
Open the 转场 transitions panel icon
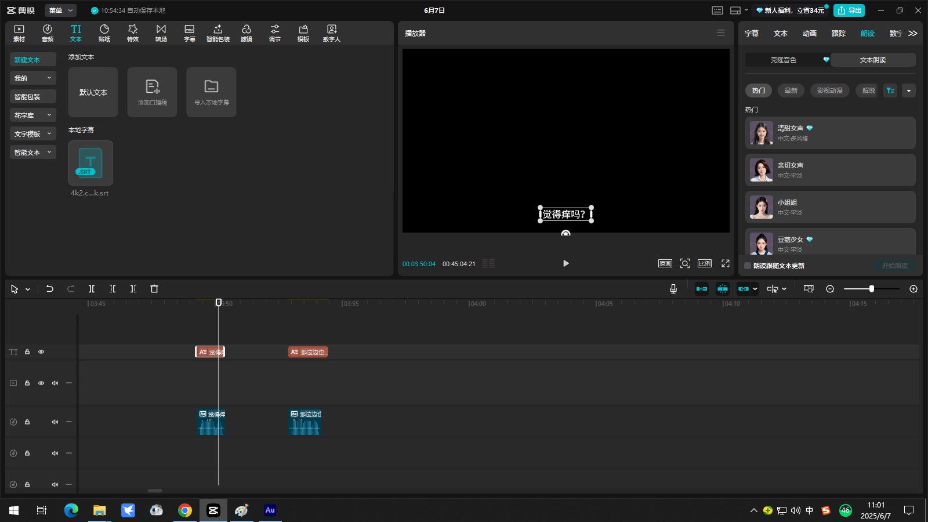[161, 33]
